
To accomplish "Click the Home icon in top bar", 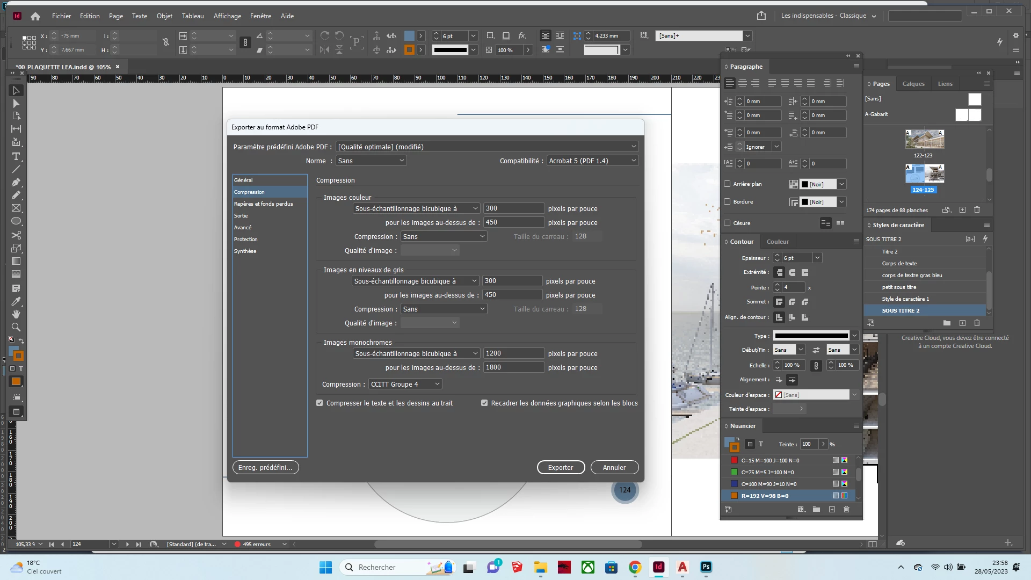I will tap(35, 16).
